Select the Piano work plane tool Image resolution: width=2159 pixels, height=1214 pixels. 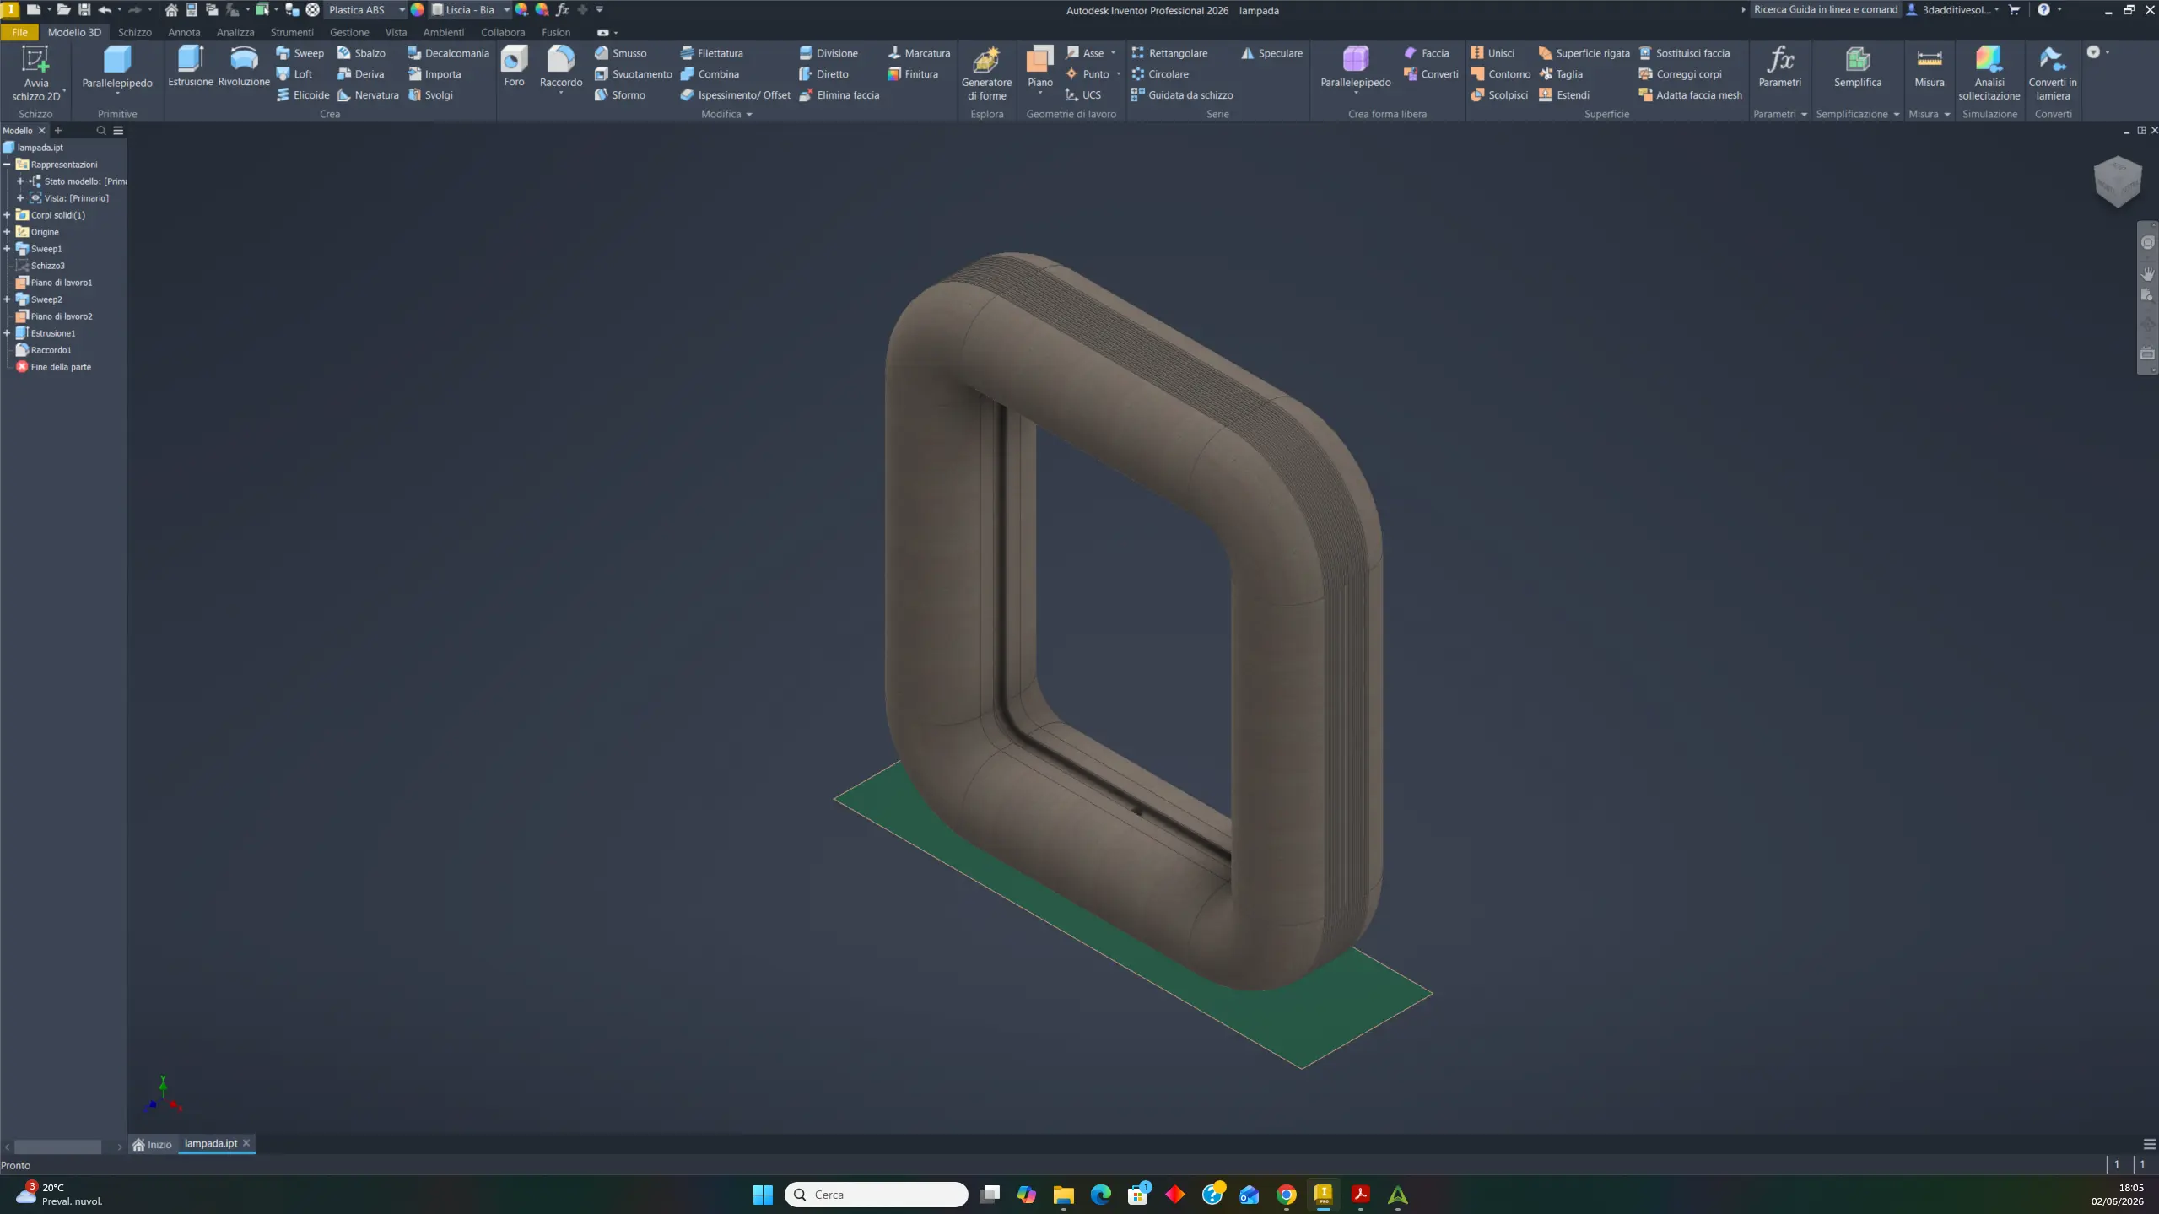click(1039, 67)
